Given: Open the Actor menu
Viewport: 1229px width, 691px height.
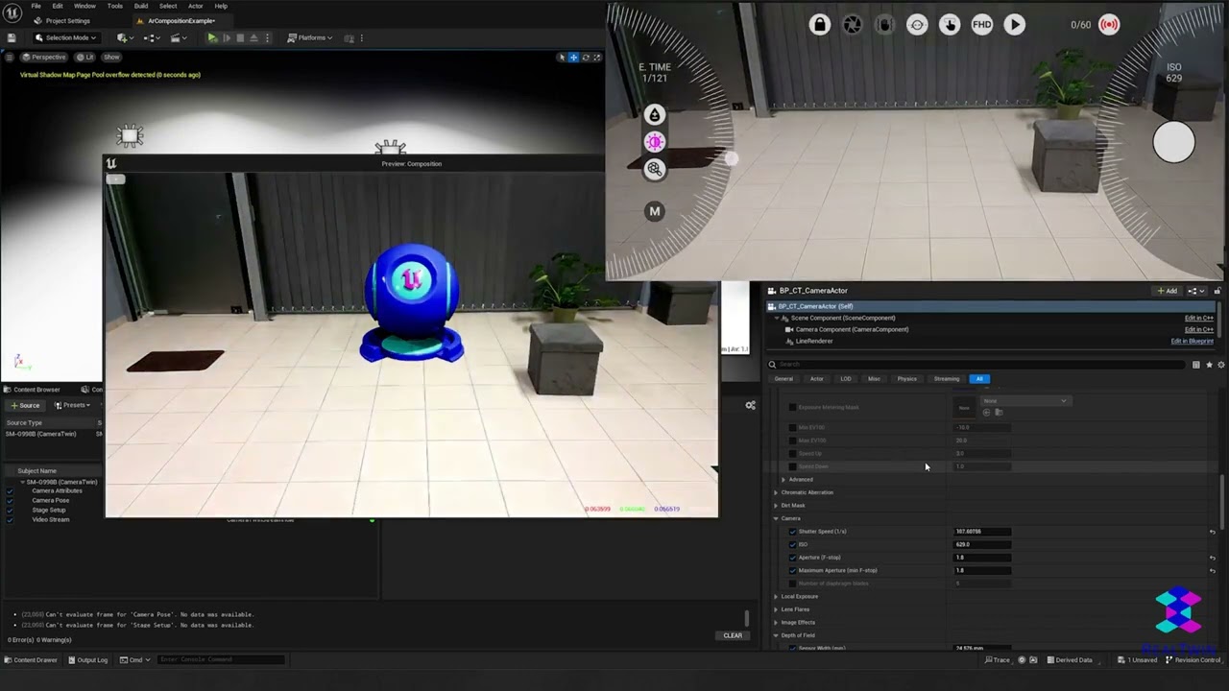Looking at the screenshot, I should (195, 6).
